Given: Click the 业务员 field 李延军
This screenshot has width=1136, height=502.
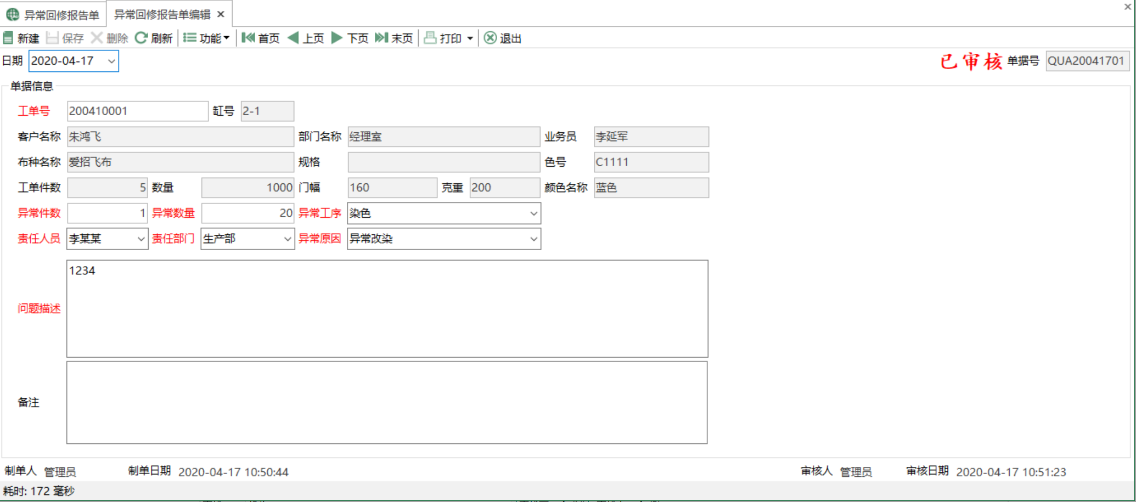Looking at the screenshot, I should [x=651, y=137].
